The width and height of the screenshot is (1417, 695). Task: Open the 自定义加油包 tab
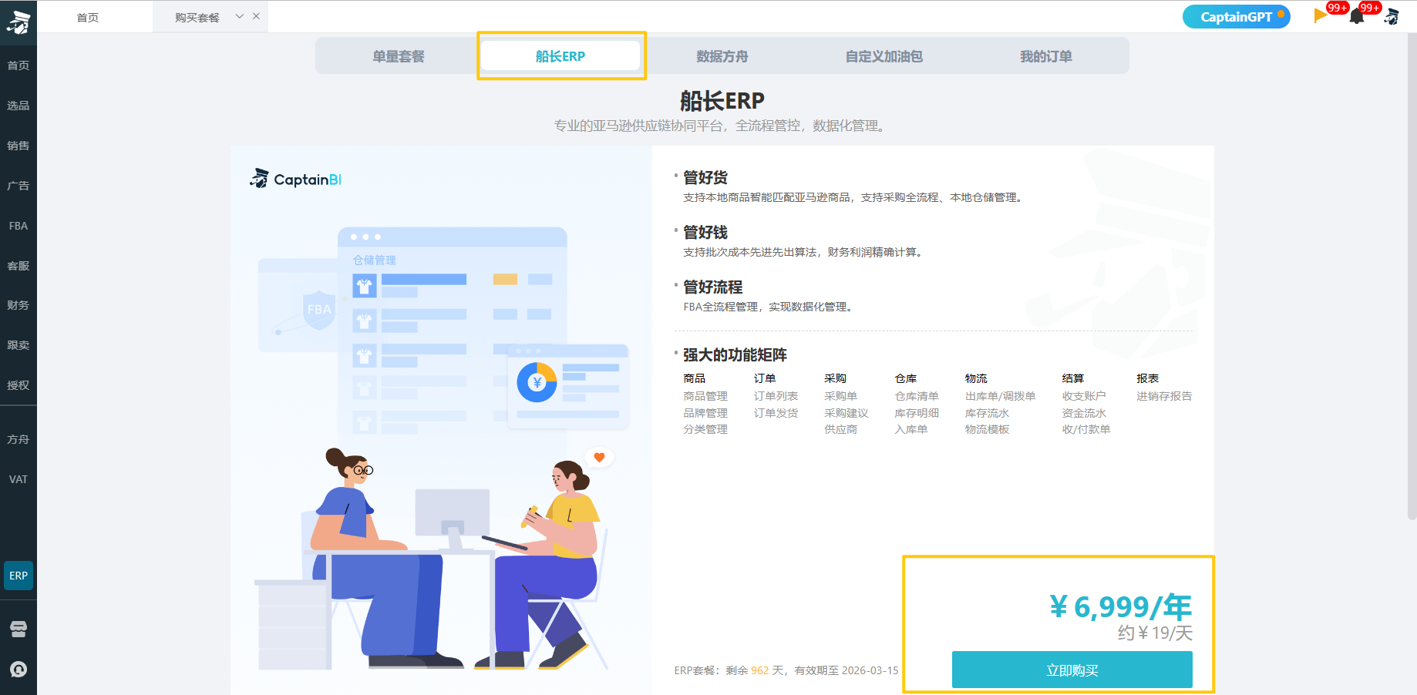click(884, 56)
